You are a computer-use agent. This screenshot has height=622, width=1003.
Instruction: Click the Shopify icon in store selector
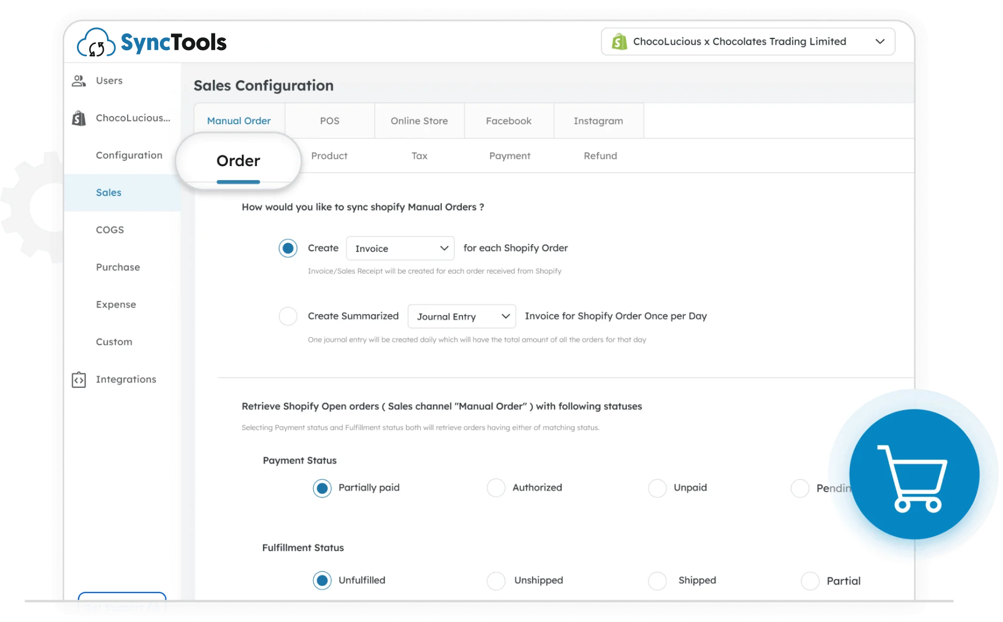point(619,42)
